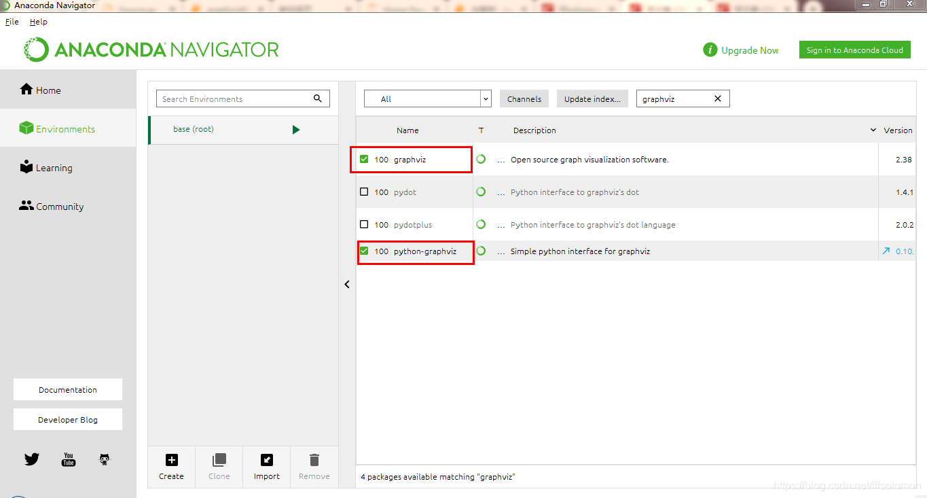Click the Home house icon
The image size is (927, 498).
pos(26,89)
